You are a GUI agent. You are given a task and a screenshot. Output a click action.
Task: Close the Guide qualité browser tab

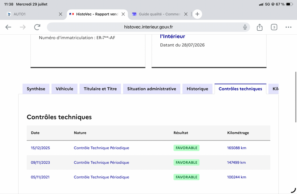[x=186, y=14]
